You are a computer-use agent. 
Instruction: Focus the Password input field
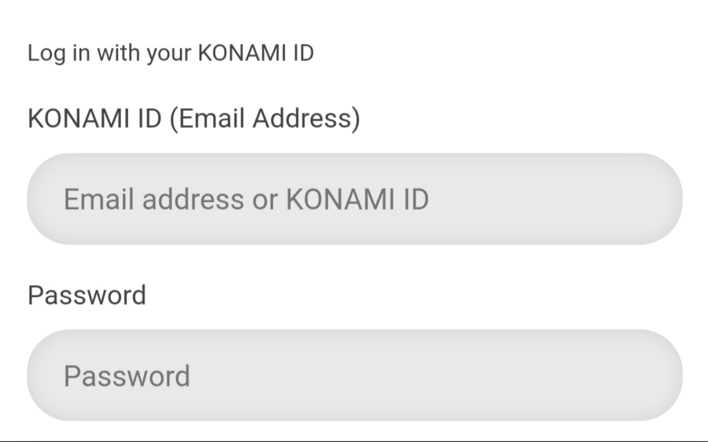[354, 375]
